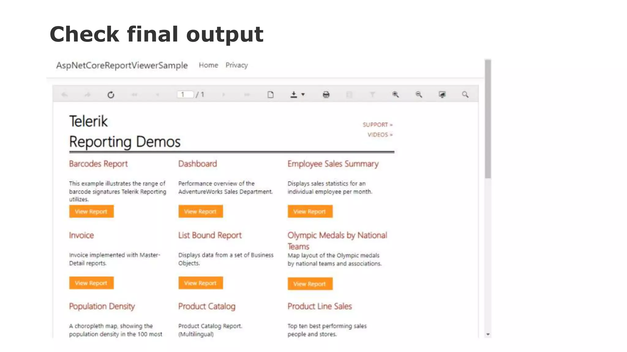Click View Report under Olympic Medals
This screenshot has height=352, width=627.
[x=310, y=284]
